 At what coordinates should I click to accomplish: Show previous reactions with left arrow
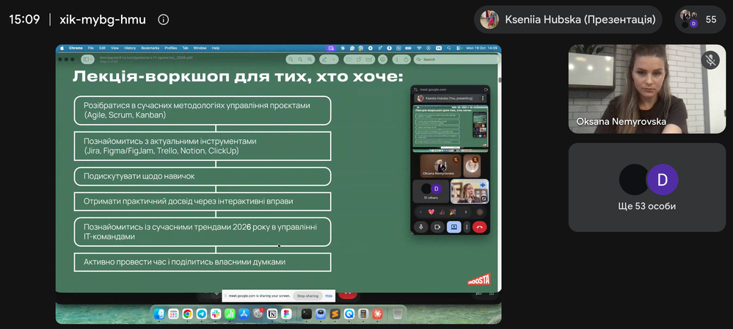(x=420, y=212)
